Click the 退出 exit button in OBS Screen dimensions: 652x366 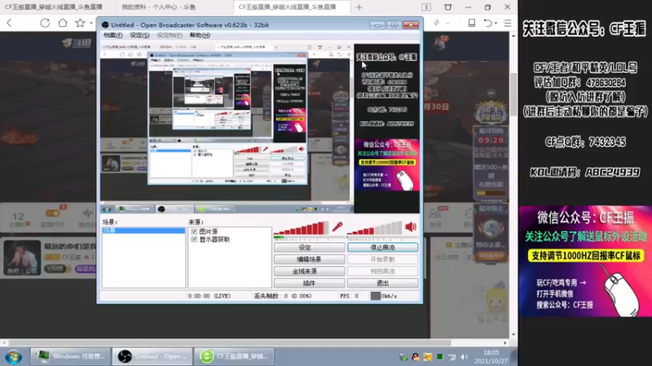[x=382, y=283]
